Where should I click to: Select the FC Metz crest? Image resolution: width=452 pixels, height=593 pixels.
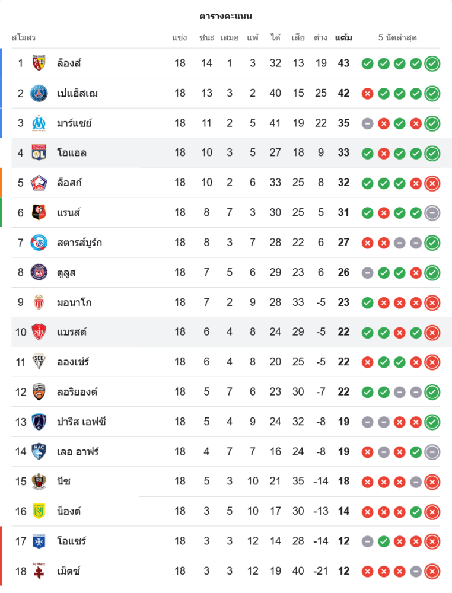(39, 570)
